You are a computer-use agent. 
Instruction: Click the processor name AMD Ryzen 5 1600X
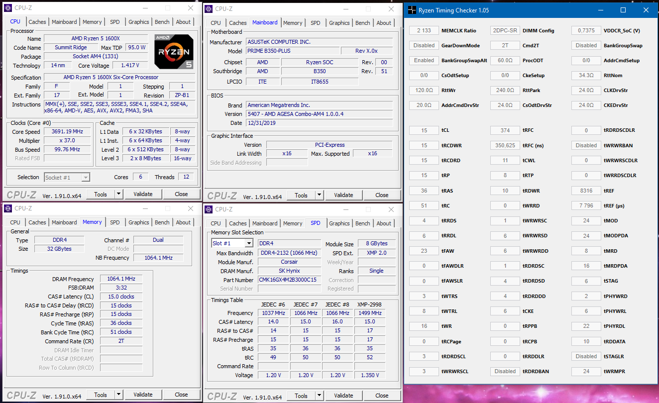(x=96, y=38)
